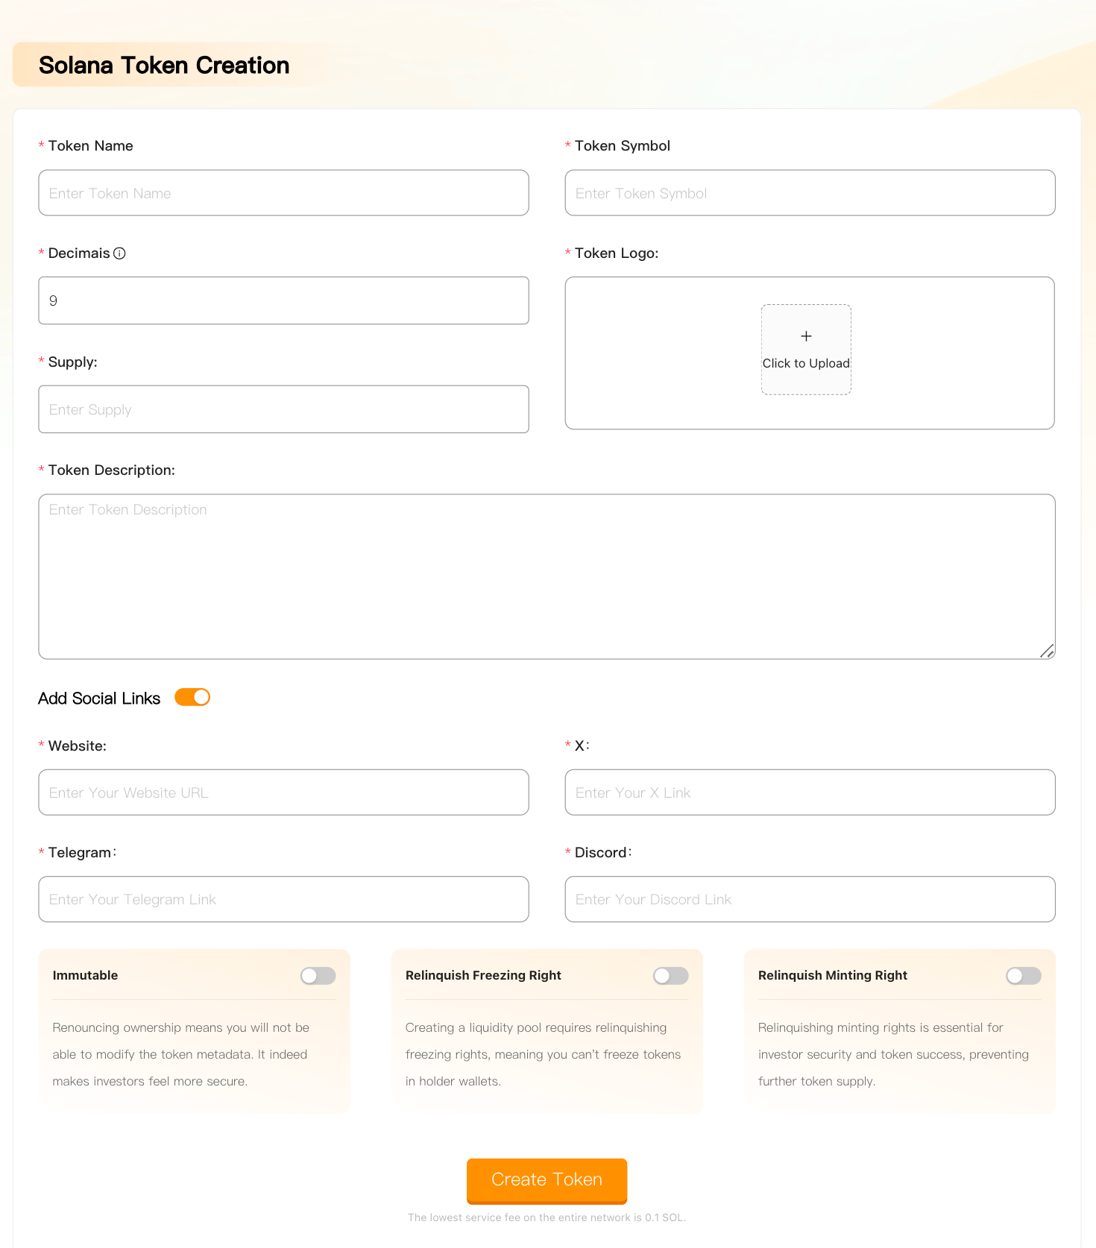This screenshot has width=1096, height=1248.
Task: Click the 0.1 SOL service fee note
Action: [547, 1217]
